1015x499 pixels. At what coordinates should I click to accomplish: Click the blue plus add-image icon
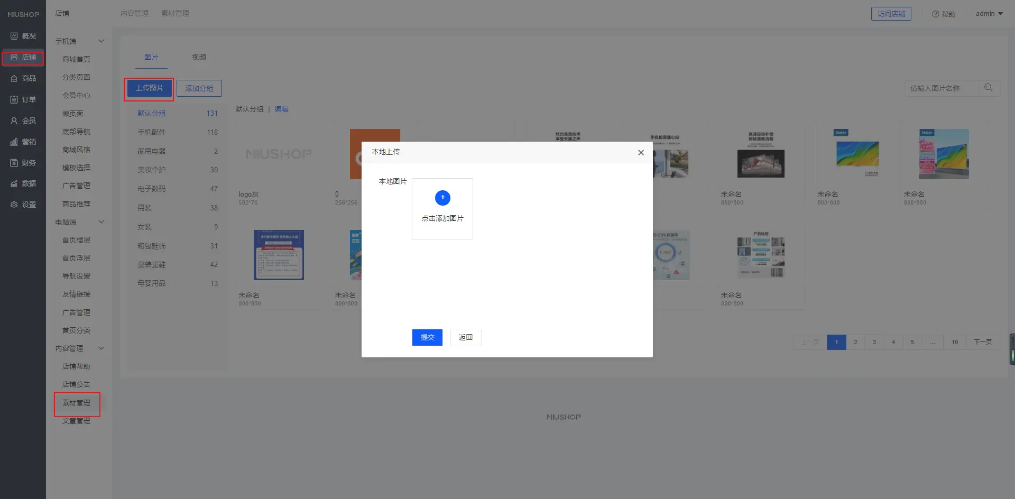[x=442, y=198]
